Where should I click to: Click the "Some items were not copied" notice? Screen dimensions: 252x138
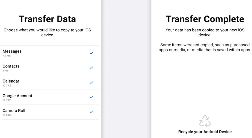[x=205, y=47]
